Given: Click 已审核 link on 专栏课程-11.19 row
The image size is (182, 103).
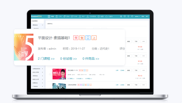Looking at the screenshot, I should click(122, 70).
